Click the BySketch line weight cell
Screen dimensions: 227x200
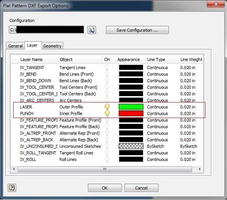coord(189,146)
